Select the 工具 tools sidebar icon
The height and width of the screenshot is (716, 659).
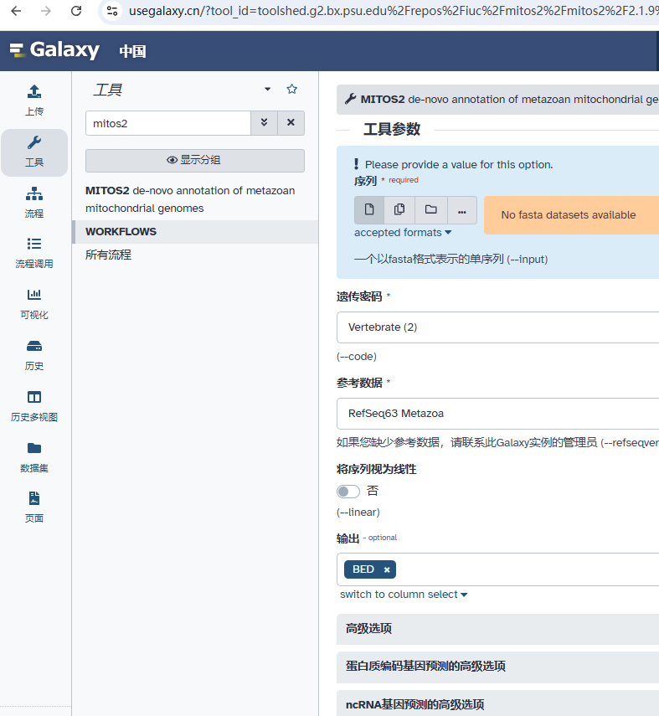point(34,152)
